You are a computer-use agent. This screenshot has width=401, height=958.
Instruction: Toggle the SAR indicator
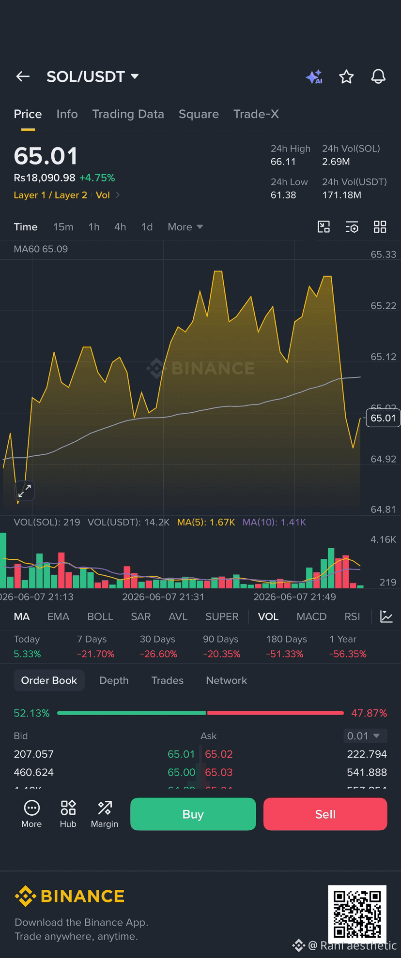[141, 617]
